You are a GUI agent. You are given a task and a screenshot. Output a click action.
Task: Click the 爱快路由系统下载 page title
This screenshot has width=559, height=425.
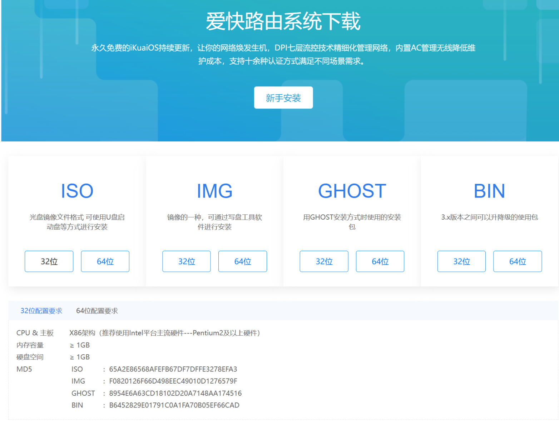[x=283, y=21]
